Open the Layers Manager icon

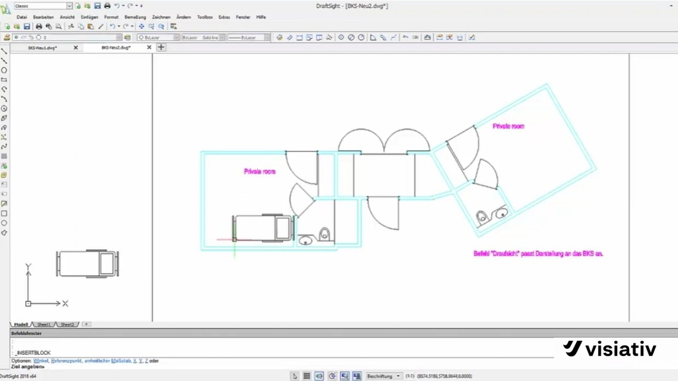7,38
